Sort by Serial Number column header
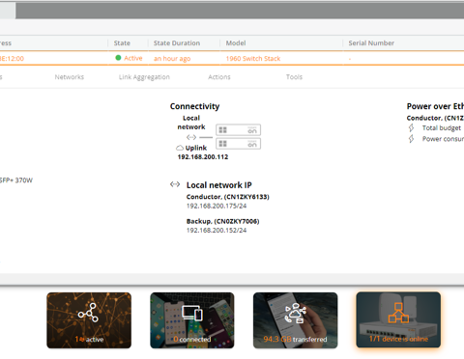Image resolution: width=464 pixels, height=359 pixels. coord(371,43)
